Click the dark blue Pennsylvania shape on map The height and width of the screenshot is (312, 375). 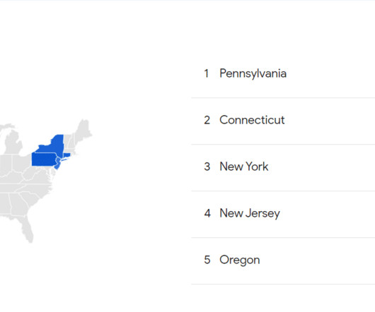coord(44,159)
